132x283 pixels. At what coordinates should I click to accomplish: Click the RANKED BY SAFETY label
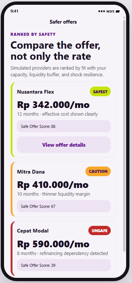[33, 34]
